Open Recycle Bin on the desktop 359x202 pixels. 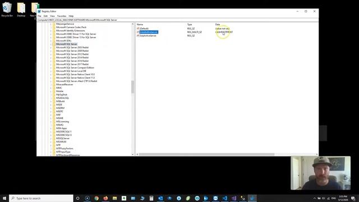[x=7, y=10]
